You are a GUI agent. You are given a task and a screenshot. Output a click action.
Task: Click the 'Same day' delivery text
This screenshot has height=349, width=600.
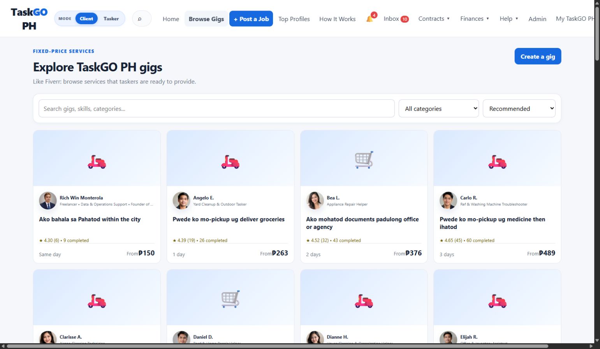tap(50, 254)
